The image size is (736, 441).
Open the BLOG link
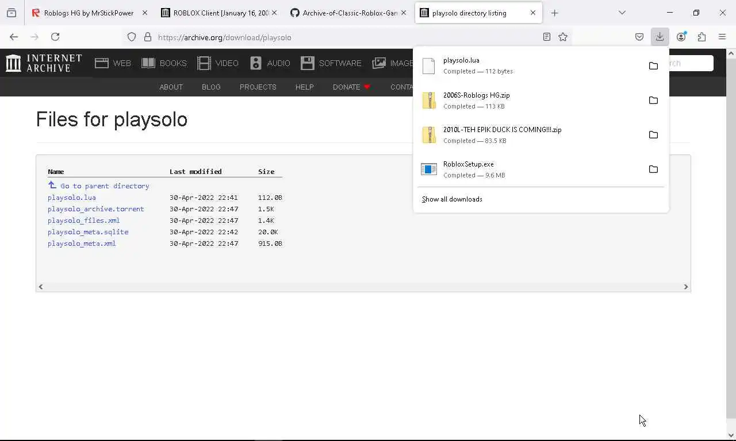coord(211,87)
